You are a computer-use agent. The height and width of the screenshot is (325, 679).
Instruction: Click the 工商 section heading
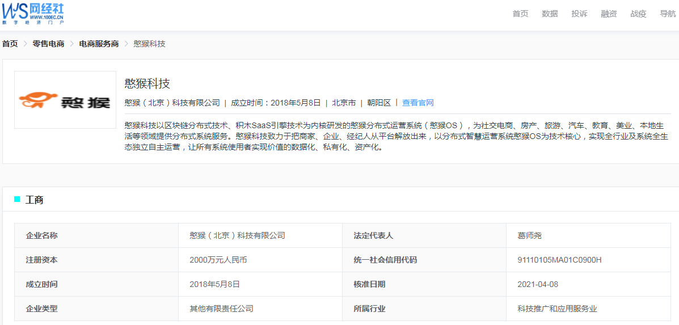coord(34,200)
